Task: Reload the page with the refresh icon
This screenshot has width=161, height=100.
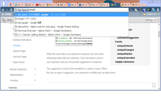Action: pos(11,10)
